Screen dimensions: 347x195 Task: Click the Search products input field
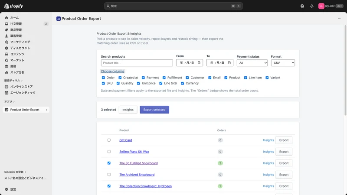(x=137, y=63)
